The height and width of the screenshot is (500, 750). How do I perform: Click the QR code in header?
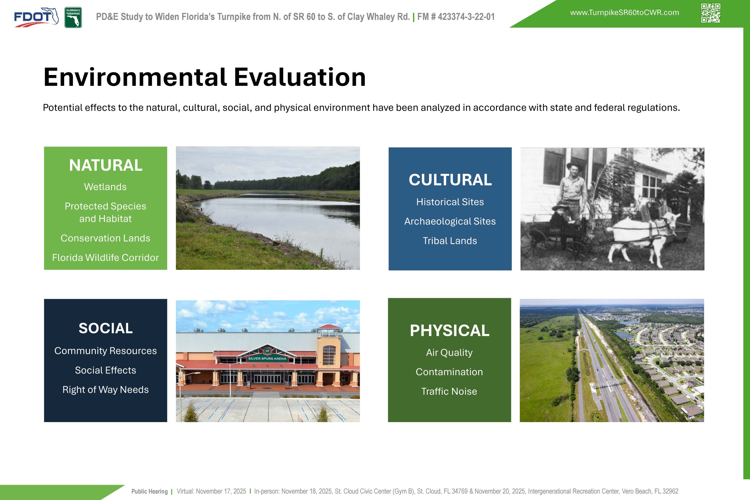coord(710,13)
